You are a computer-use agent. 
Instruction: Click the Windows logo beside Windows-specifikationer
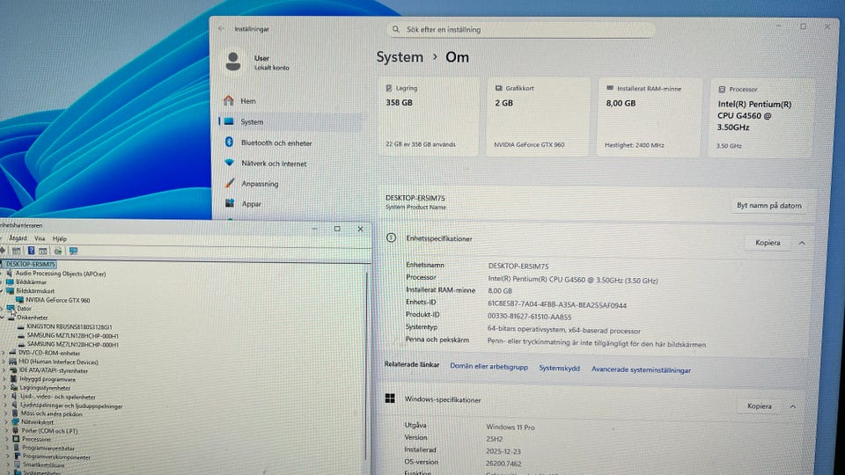point(390,398)
